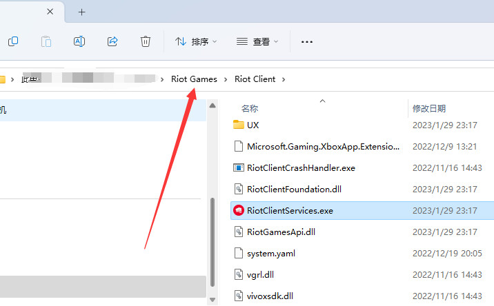Select vgrl.dll file
Screen dimensions: 494x306
[x=260, y=275]
